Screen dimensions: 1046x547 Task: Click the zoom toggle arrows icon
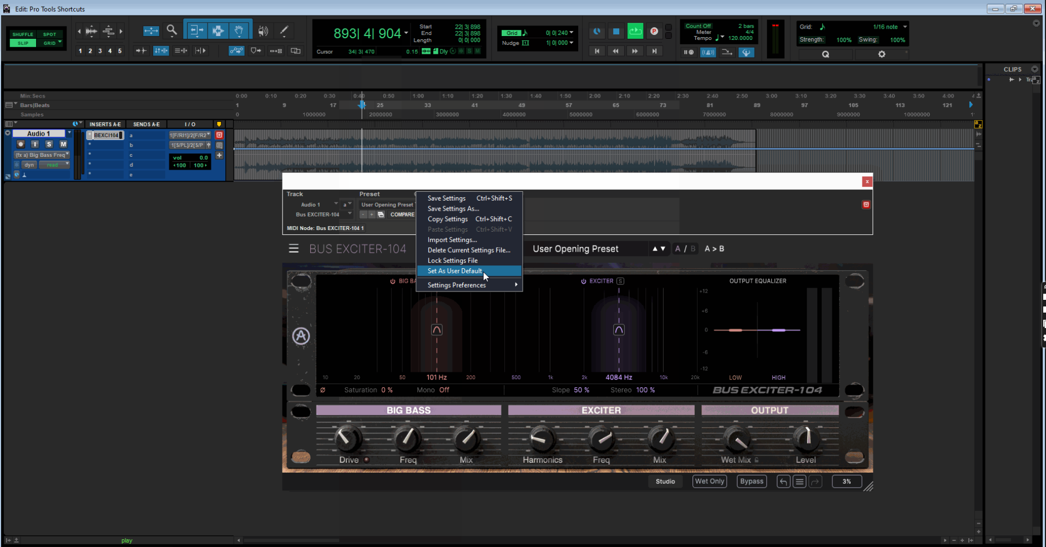[x=151, y=30]
